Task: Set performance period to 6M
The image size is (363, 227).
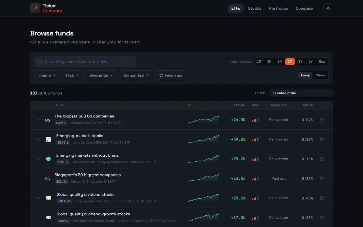Action: (x=280, y=62)
